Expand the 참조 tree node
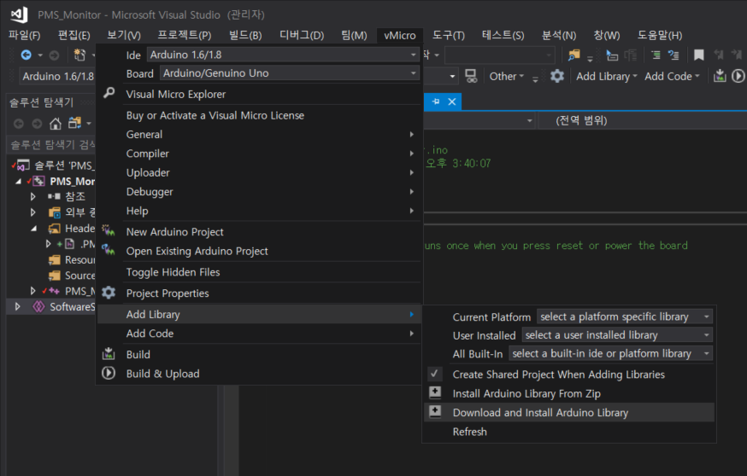This screenshot has width=747, height=476. tap(32, 196)
